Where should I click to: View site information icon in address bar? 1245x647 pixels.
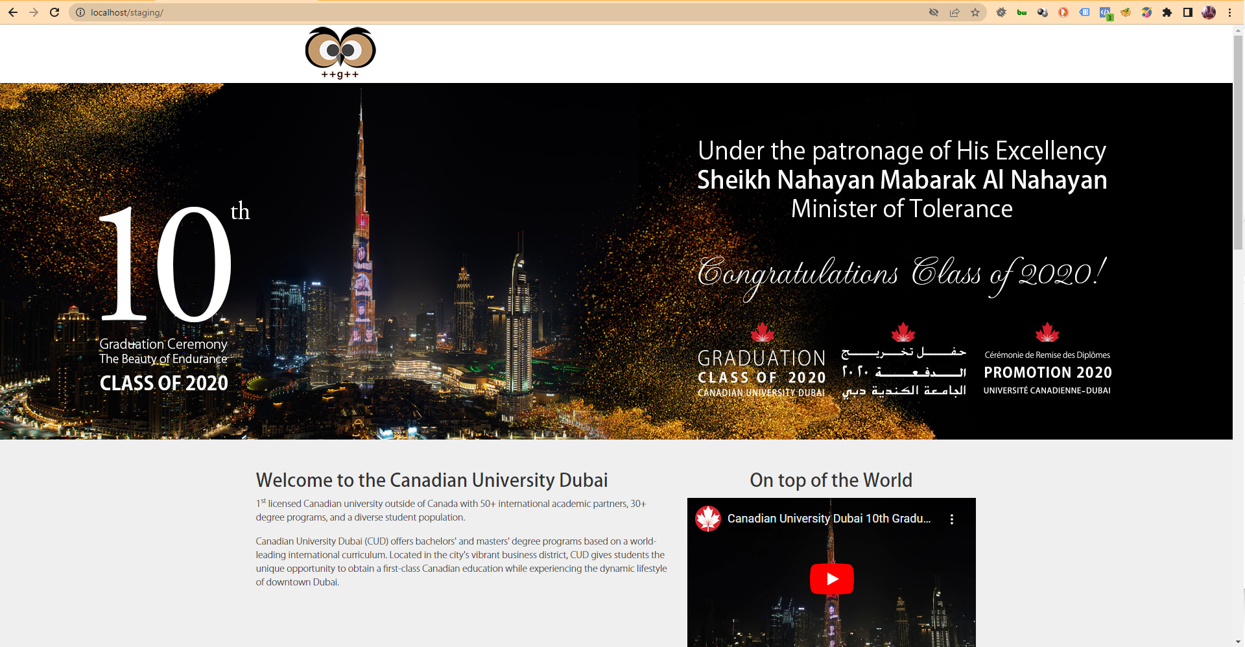(80, 12)
